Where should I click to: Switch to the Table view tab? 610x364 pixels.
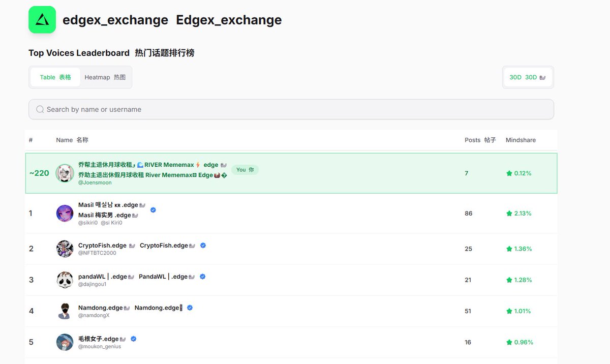coord(55,77)
